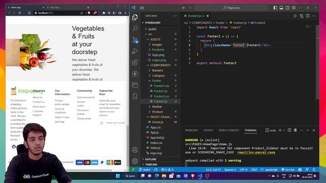
Task: Open Home.js in explorer
Action: click(157, 122)
